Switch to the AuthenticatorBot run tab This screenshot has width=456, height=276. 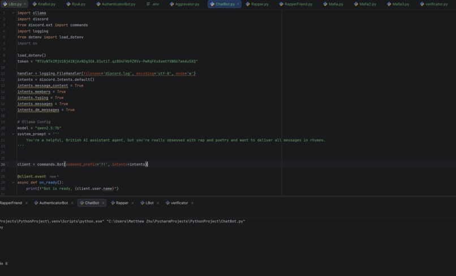51,203
